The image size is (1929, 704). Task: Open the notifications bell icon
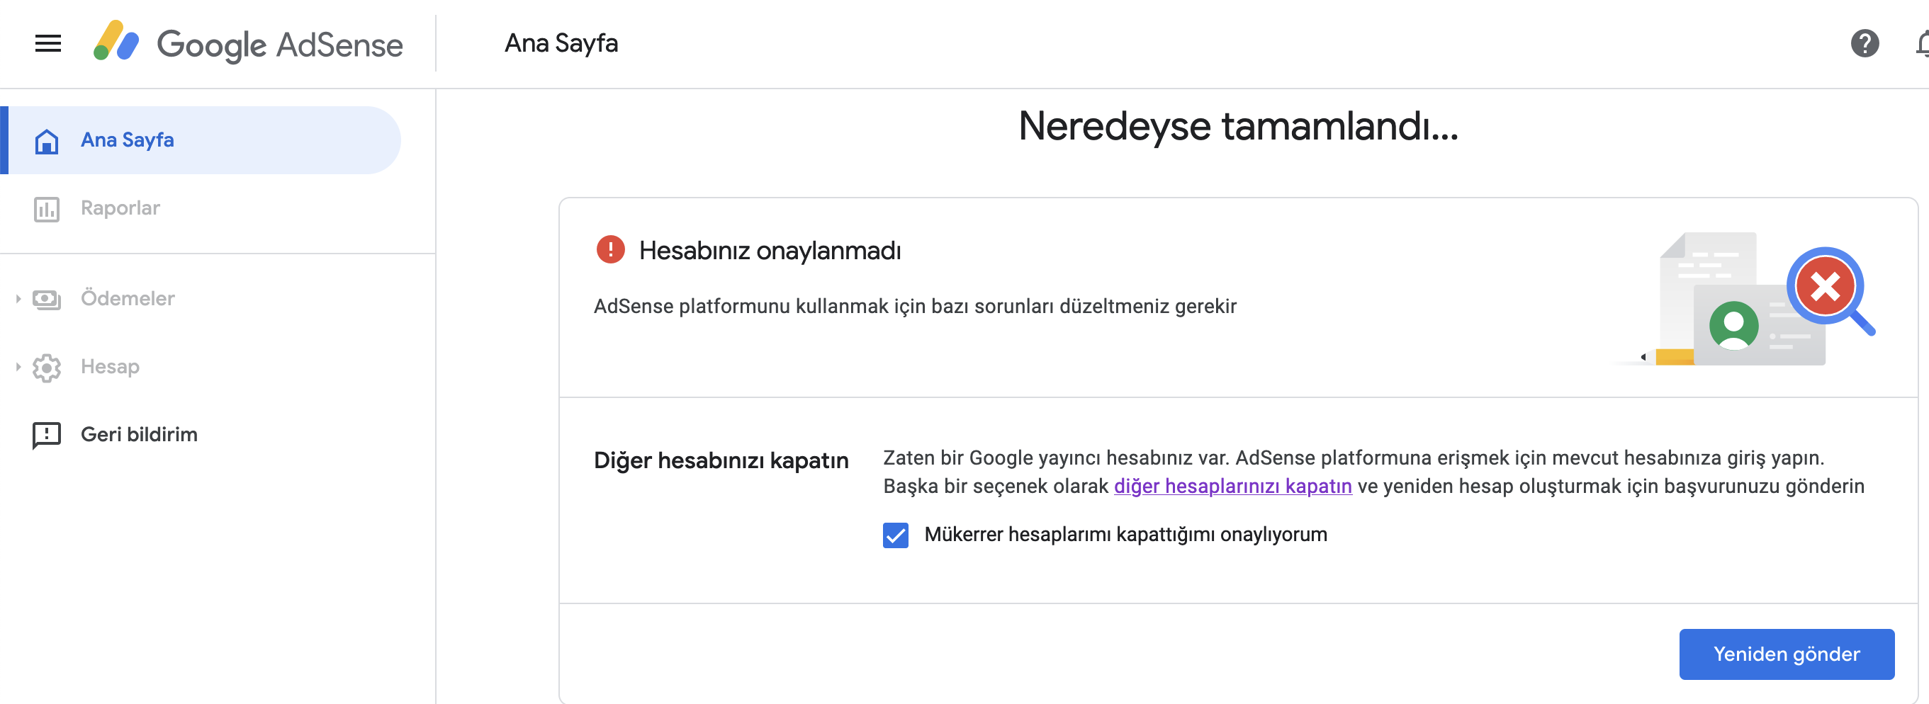1922,43
